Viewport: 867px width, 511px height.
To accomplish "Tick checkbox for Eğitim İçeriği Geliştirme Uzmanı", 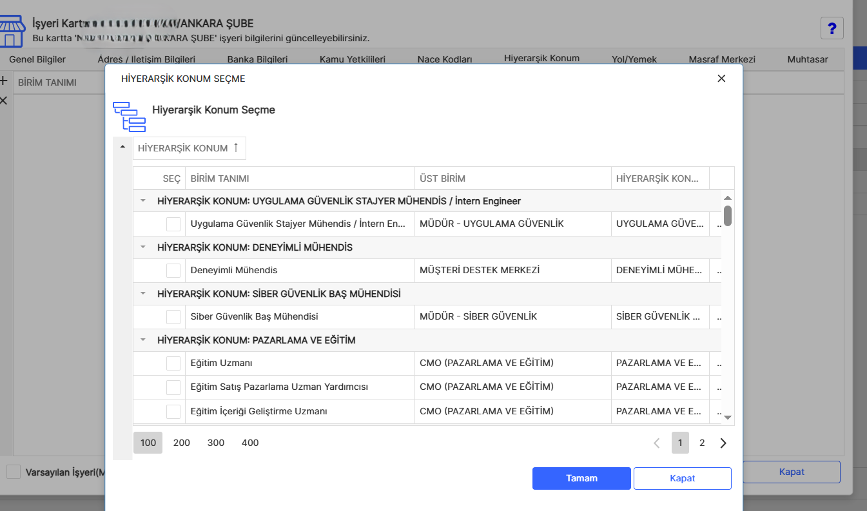I will (173, 411).
